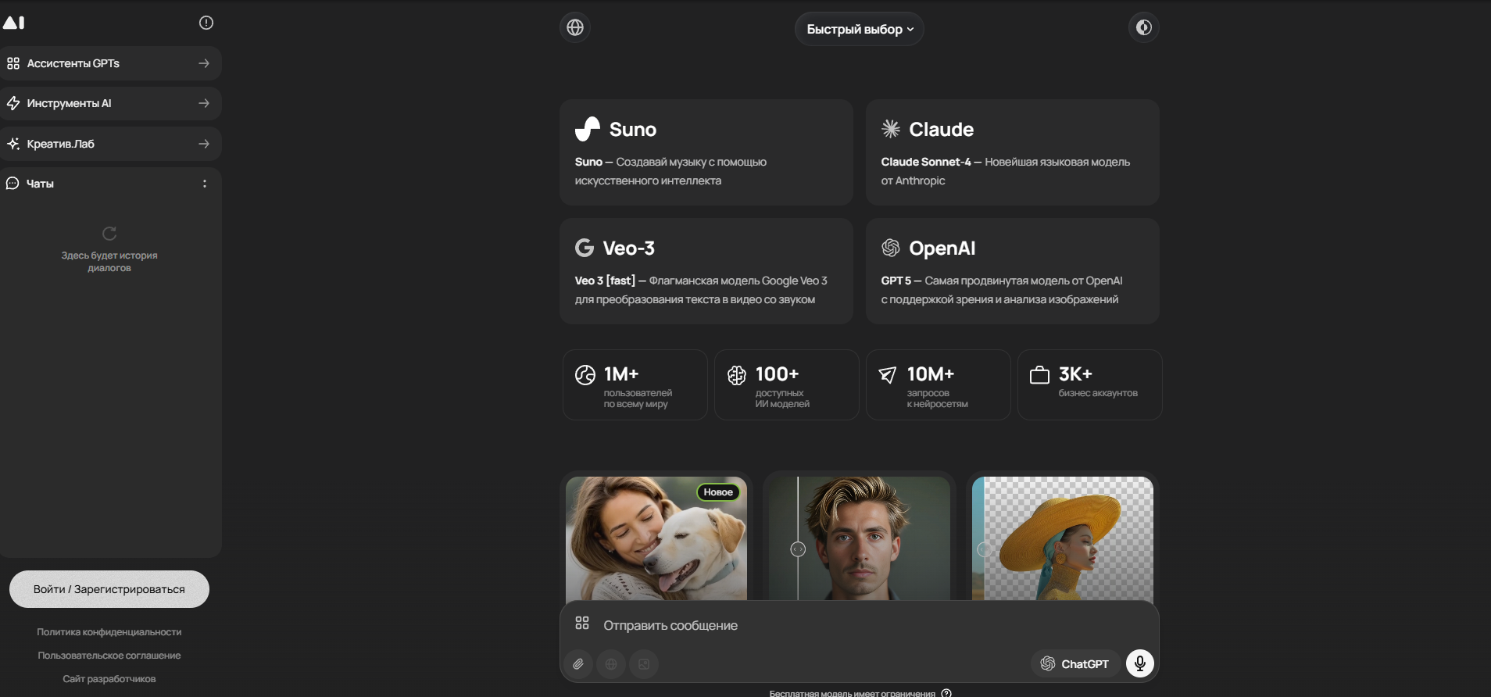Screen dimensions: 1491x697
Task: Click the info icon in sidebar header
Action: click(206, 23)
